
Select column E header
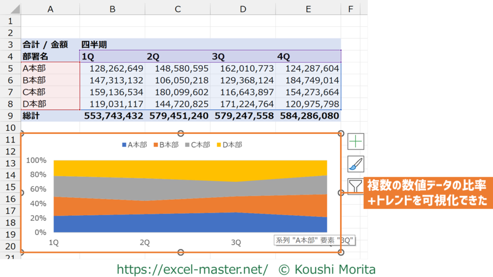pyautogui.click(x=308, y=8)
